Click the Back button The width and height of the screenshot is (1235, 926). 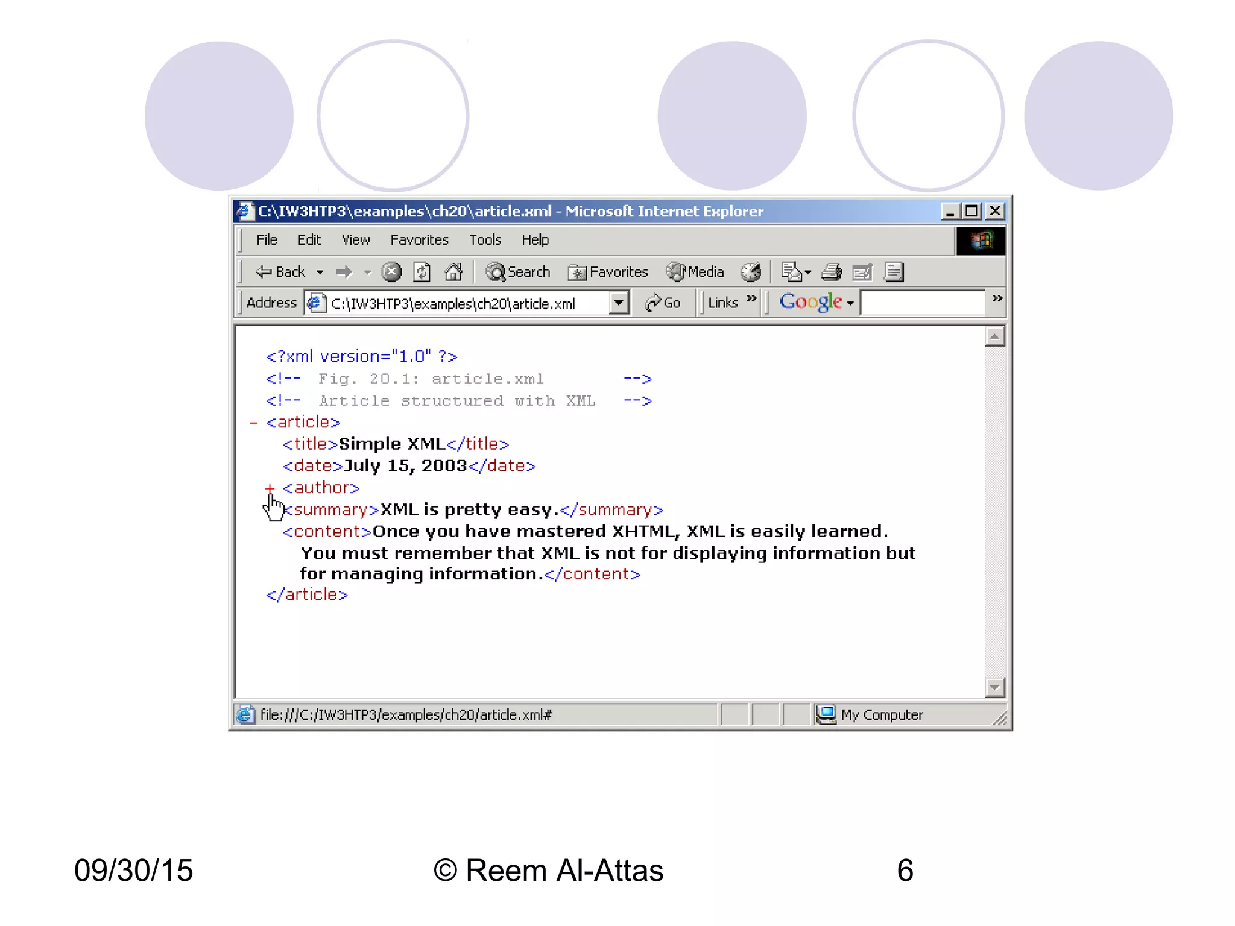pos(281,272)
